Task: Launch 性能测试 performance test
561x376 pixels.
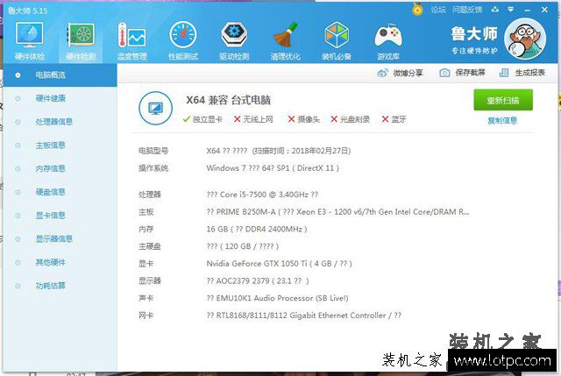Action: pos(183,41)
